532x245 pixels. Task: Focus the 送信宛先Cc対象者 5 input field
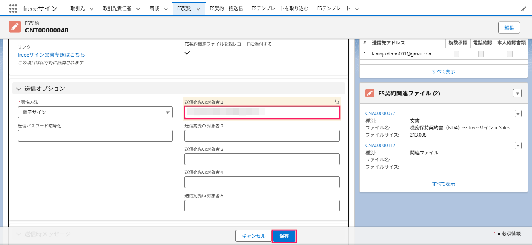pos(262,206)
